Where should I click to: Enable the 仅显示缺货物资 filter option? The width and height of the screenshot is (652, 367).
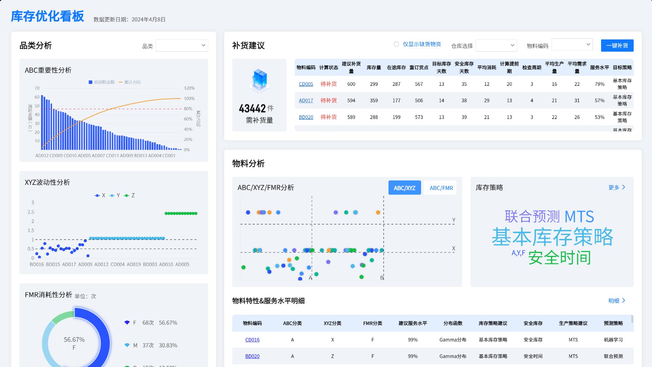pos(396,44)
